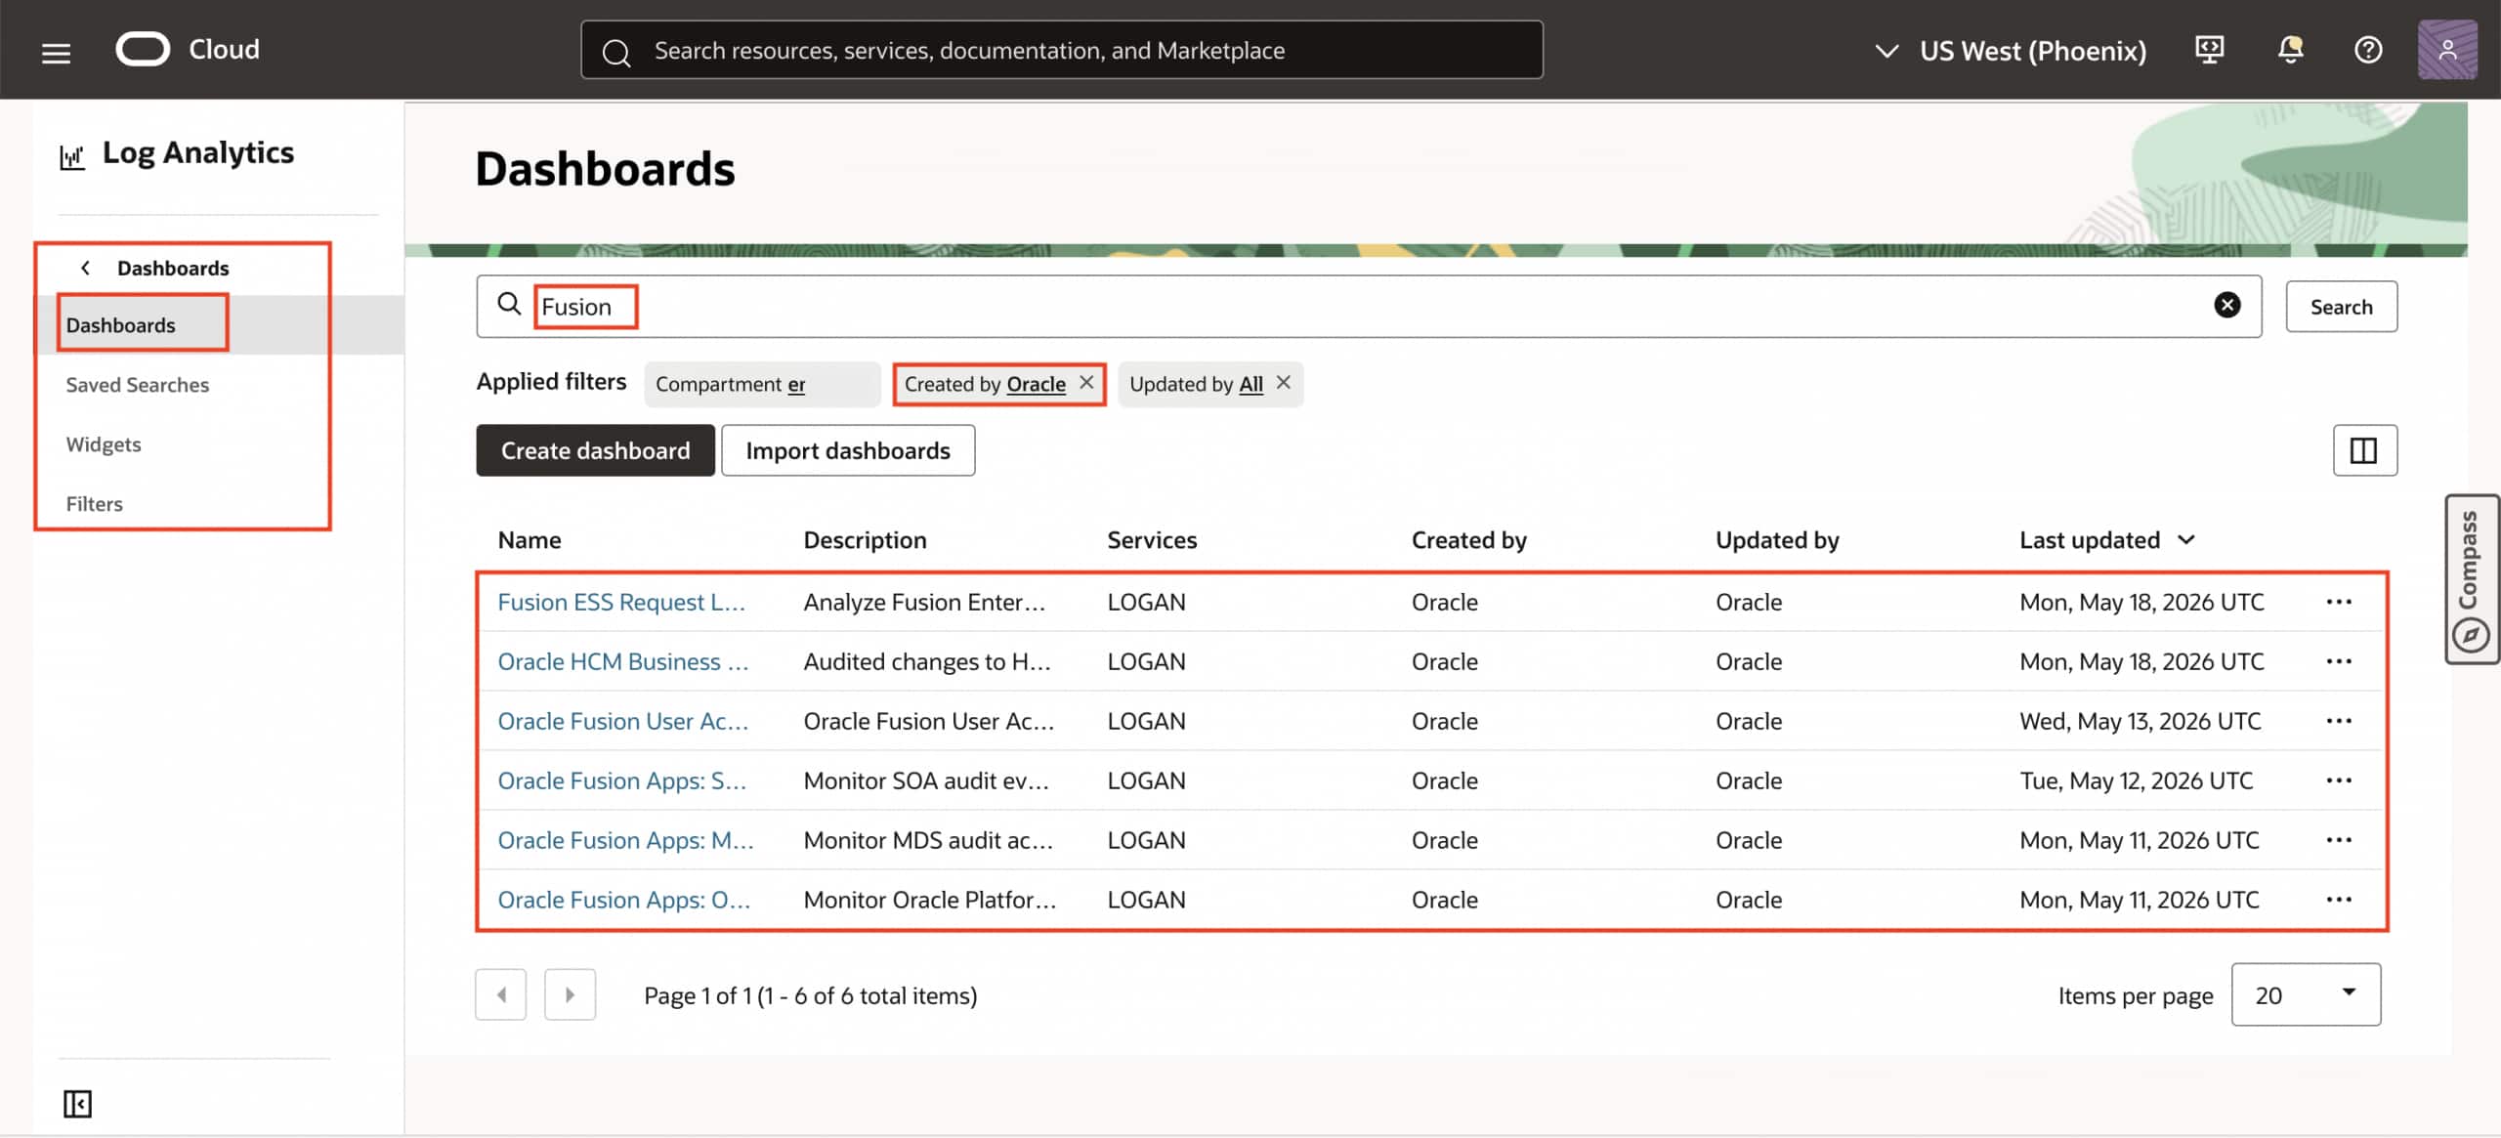
Task: Open the Fusion ESS Request L... dashboard
Action: pyautogui.click(x=621, y=602)
